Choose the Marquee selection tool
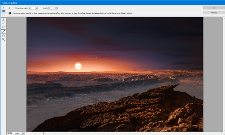Image resolution: width=225 pixels, height=135 pixels. click(x=3, y=15)
